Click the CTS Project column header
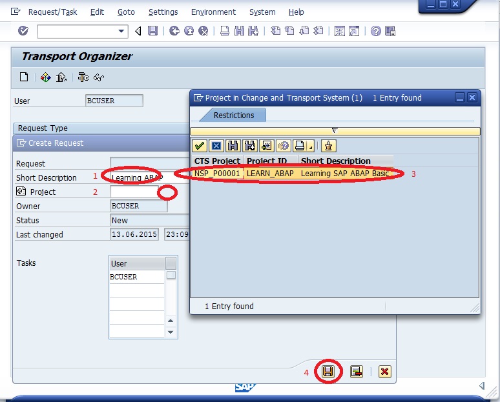This screenshot has height=402, width=500. [x=217, y=161]
